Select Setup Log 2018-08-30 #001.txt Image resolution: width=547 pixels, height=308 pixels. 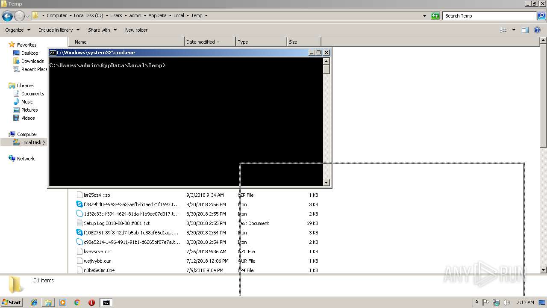113,223
